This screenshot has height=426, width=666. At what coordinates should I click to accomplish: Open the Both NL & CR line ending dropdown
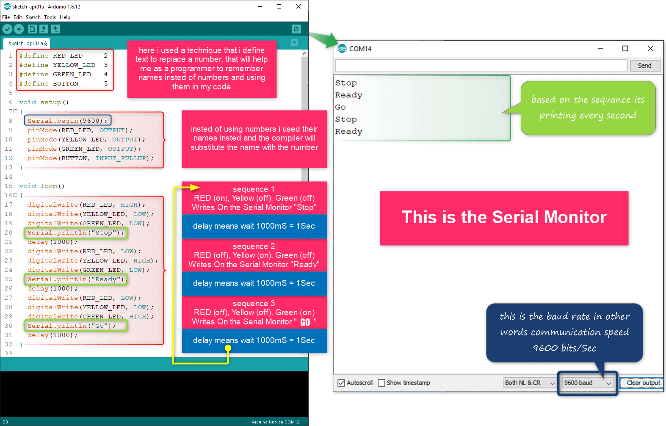pos(530,383)
